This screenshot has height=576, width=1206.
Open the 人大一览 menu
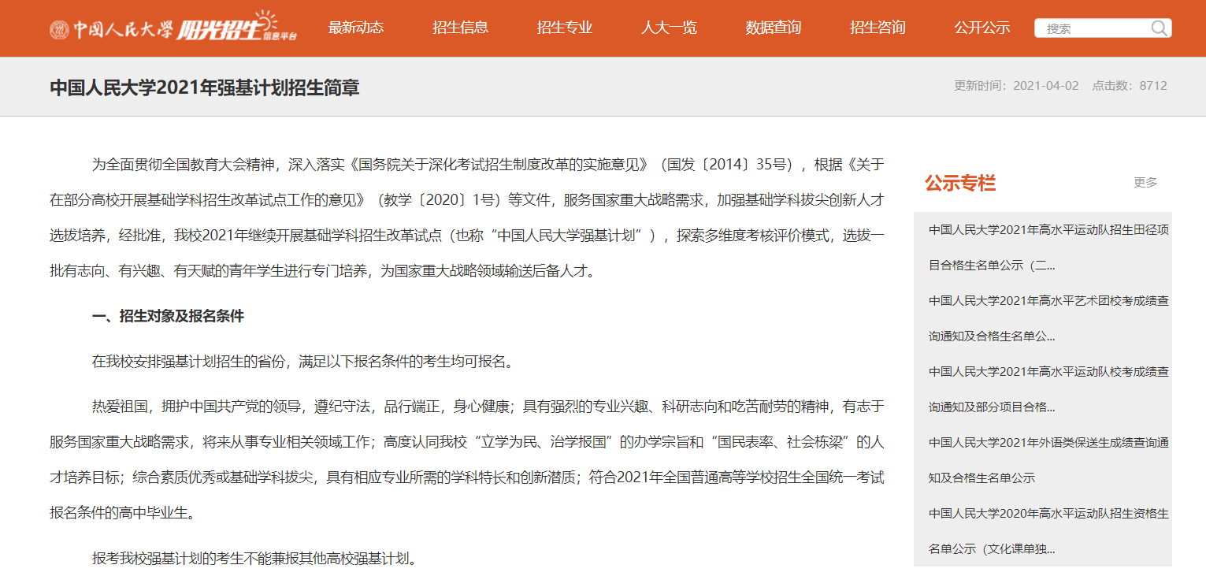[x=669, y=28]
